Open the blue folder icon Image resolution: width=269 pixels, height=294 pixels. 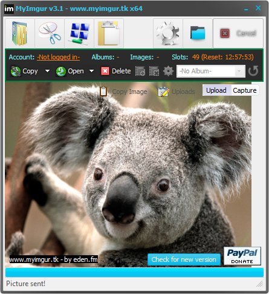pos(198,33)
